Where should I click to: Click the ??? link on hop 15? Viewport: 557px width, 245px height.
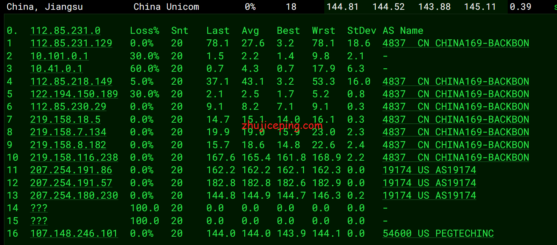[x=39, y=221]
